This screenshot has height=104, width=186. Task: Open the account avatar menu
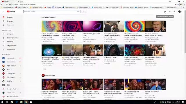pos(180,12)
